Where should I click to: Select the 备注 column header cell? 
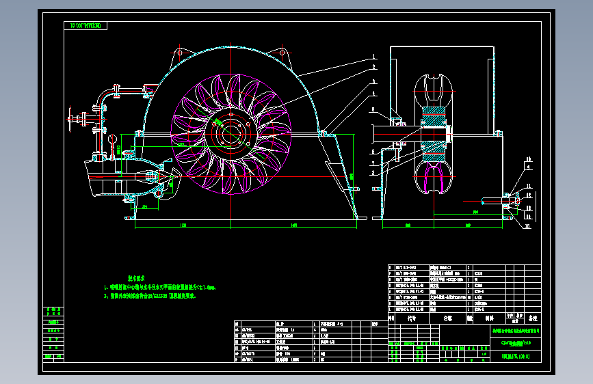(x=533, y=318)
